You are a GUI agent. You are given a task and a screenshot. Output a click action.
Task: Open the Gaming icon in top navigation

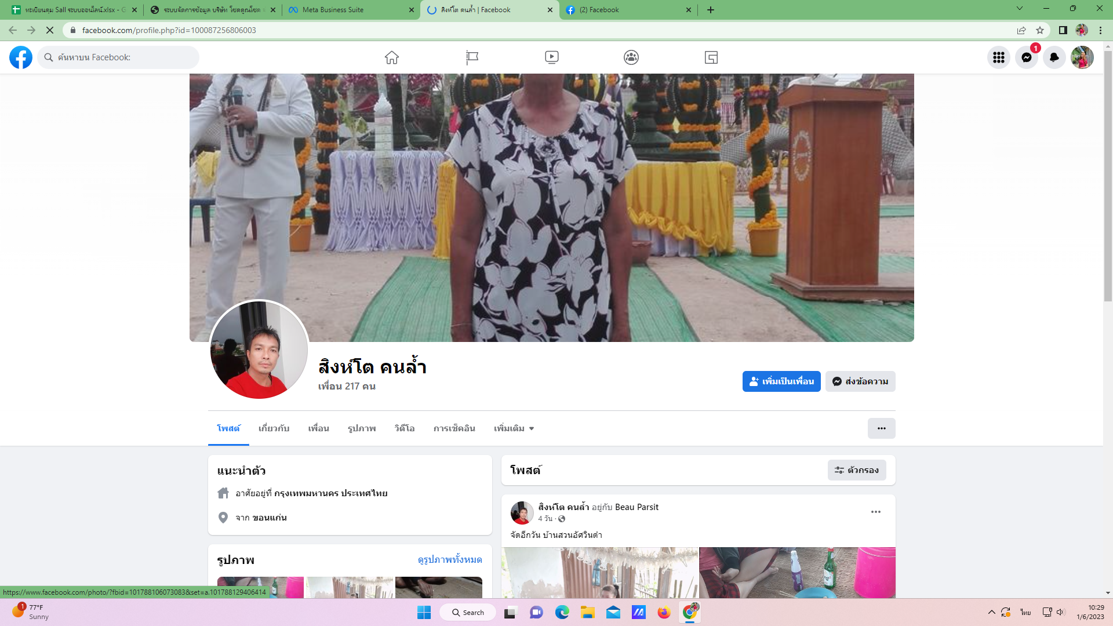[x=711, y=57]
